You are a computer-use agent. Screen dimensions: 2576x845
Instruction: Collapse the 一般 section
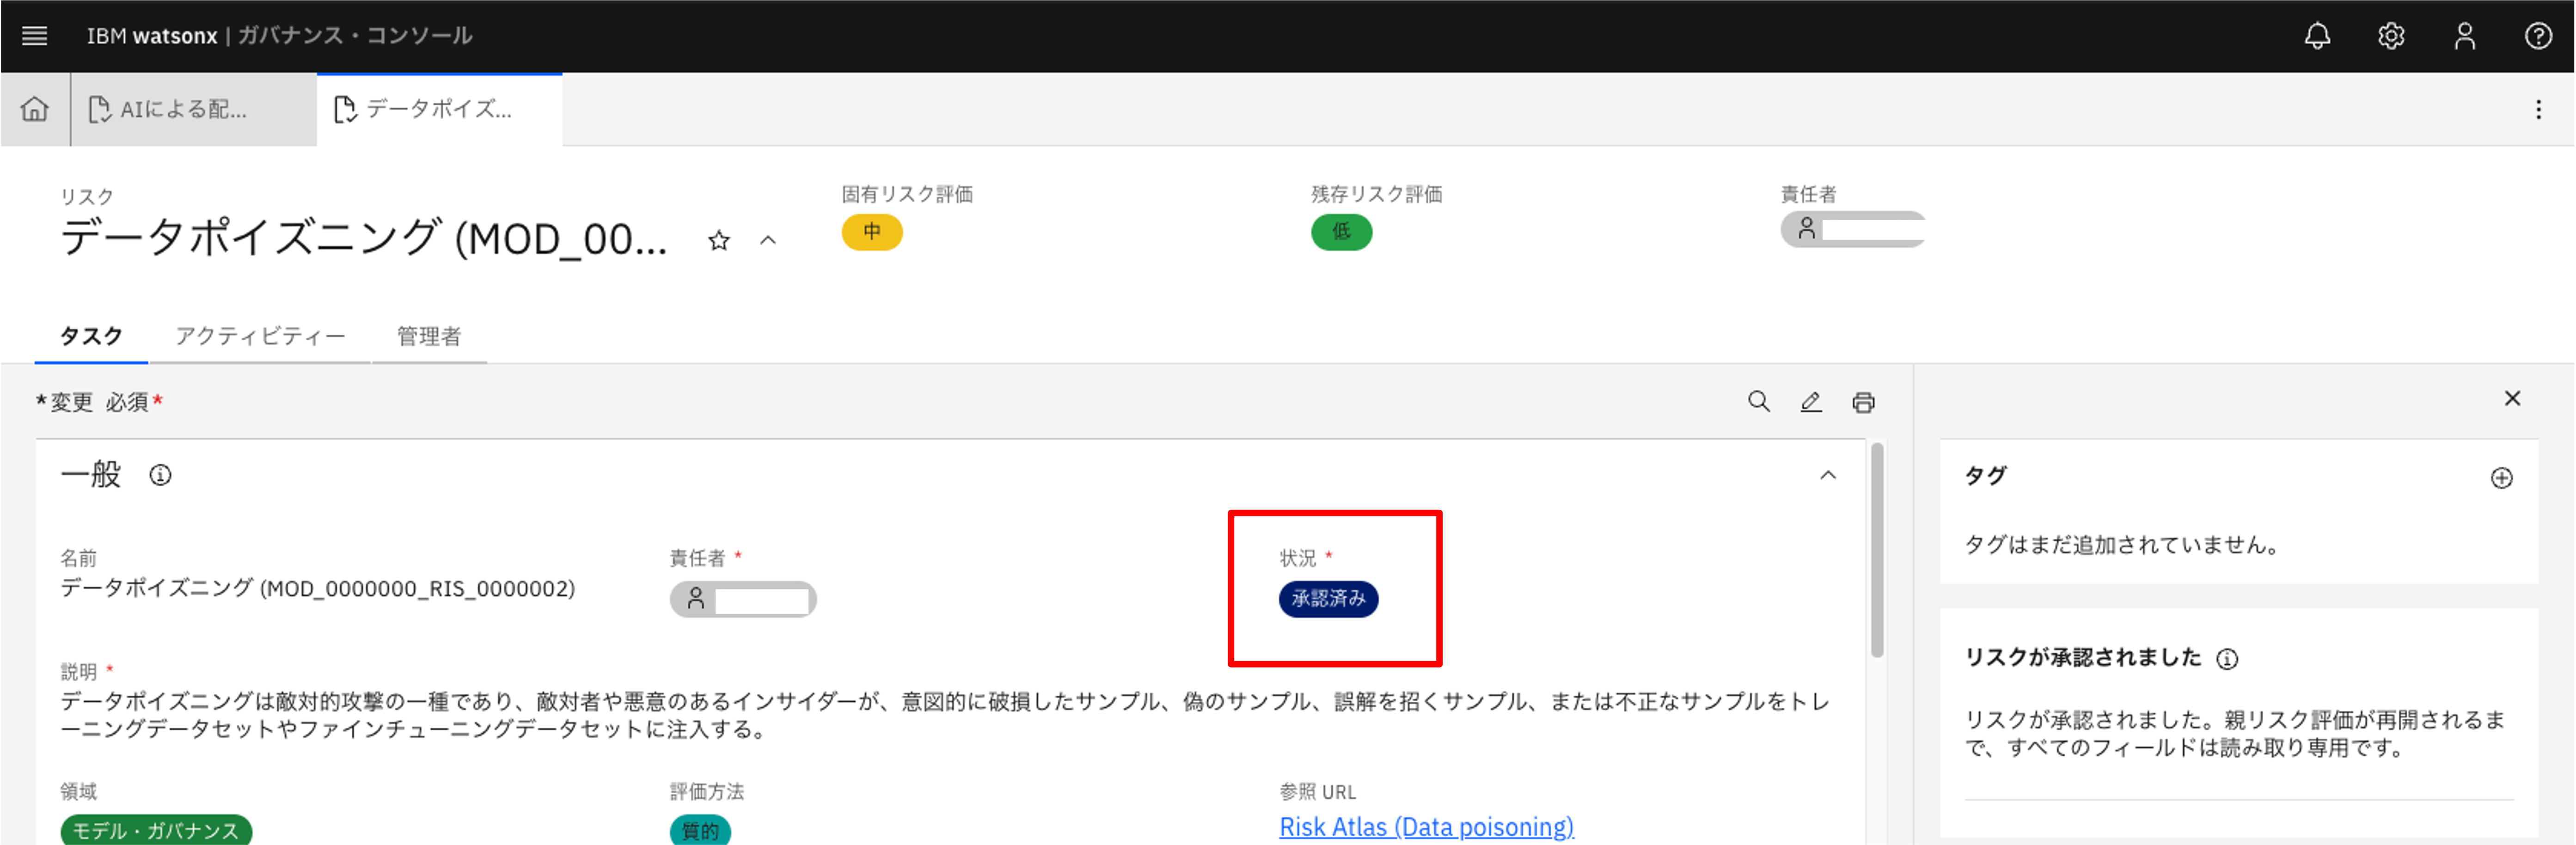coord(1828,475)
